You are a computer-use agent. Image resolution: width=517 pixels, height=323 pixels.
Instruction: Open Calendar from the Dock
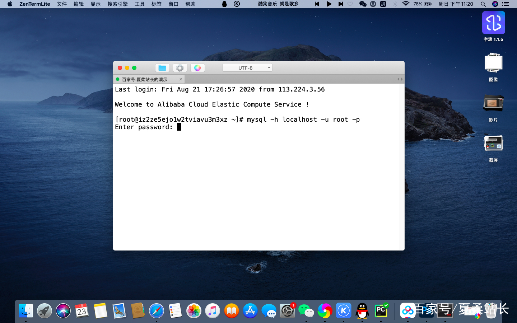[82, 311]
